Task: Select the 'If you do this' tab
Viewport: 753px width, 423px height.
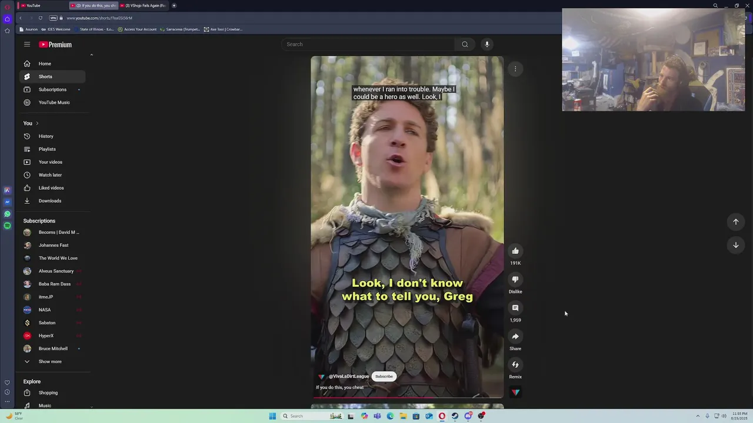Action: [x=94, y=5]
